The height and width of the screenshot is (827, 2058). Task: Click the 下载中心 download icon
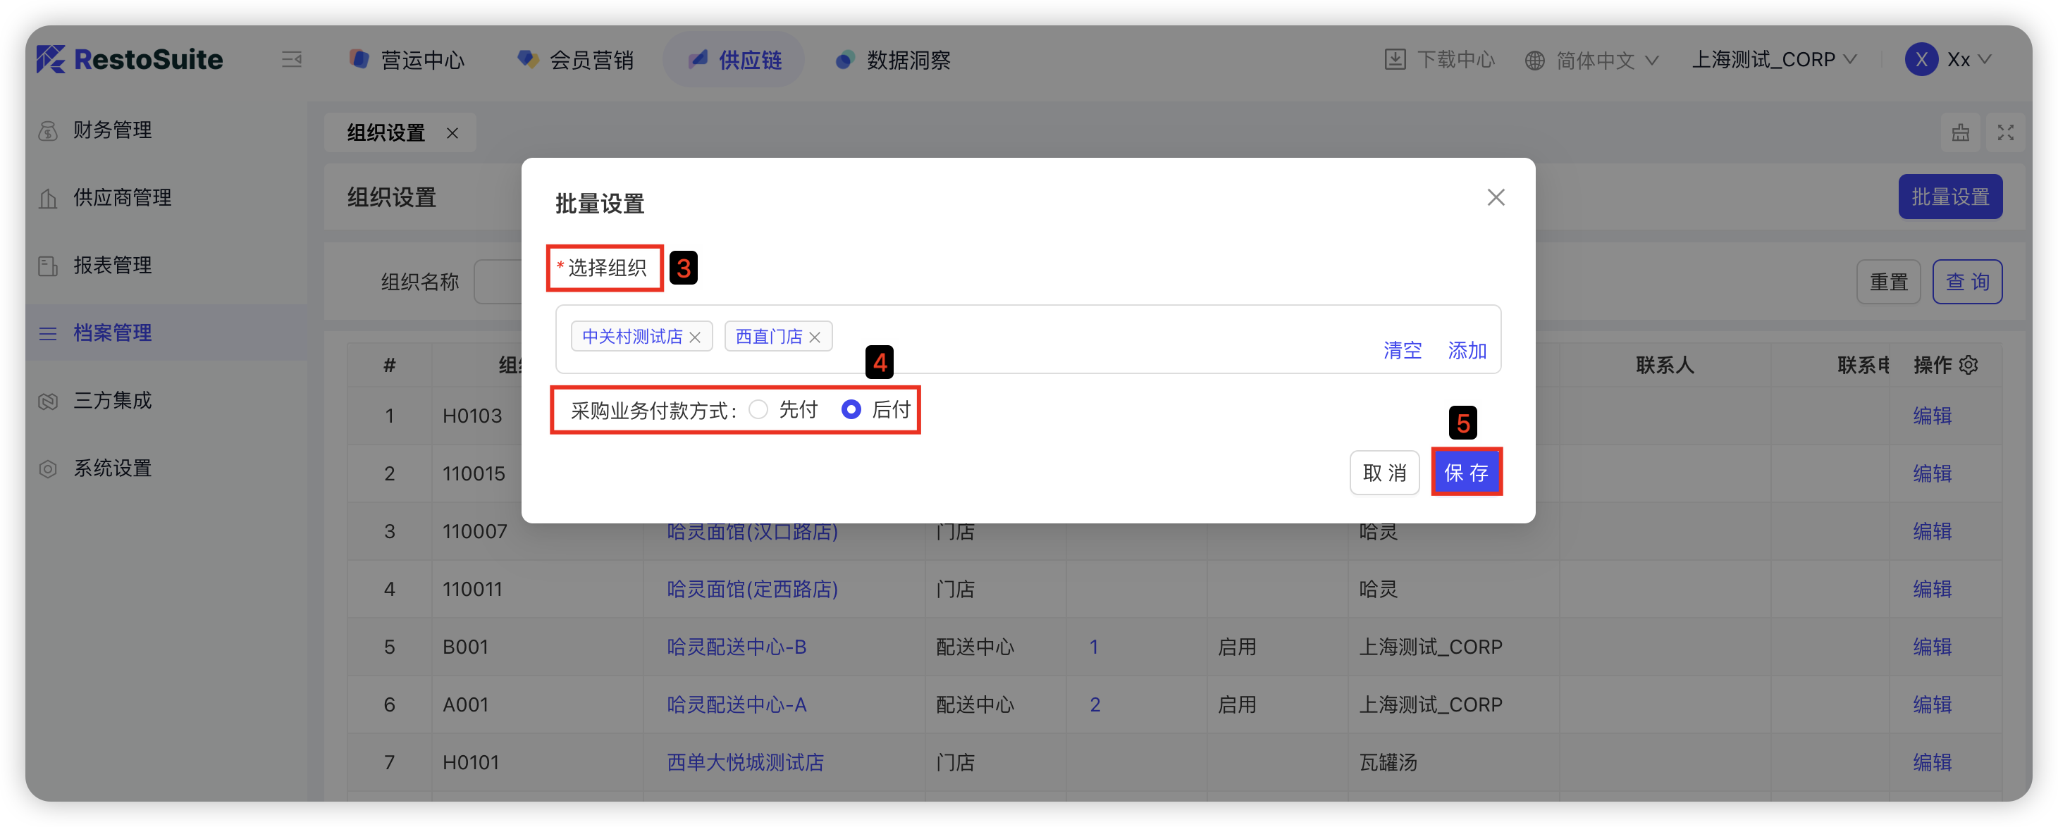point(1395,60)
